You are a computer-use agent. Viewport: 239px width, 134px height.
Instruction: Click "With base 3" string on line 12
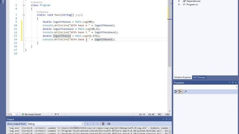80,32
